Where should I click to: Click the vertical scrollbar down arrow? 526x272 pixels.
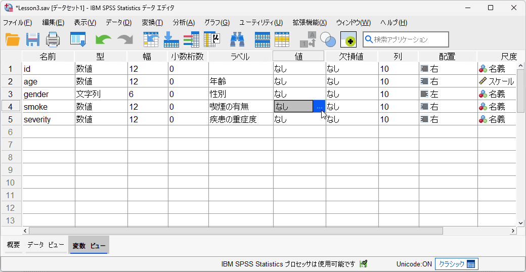(520, 222)
